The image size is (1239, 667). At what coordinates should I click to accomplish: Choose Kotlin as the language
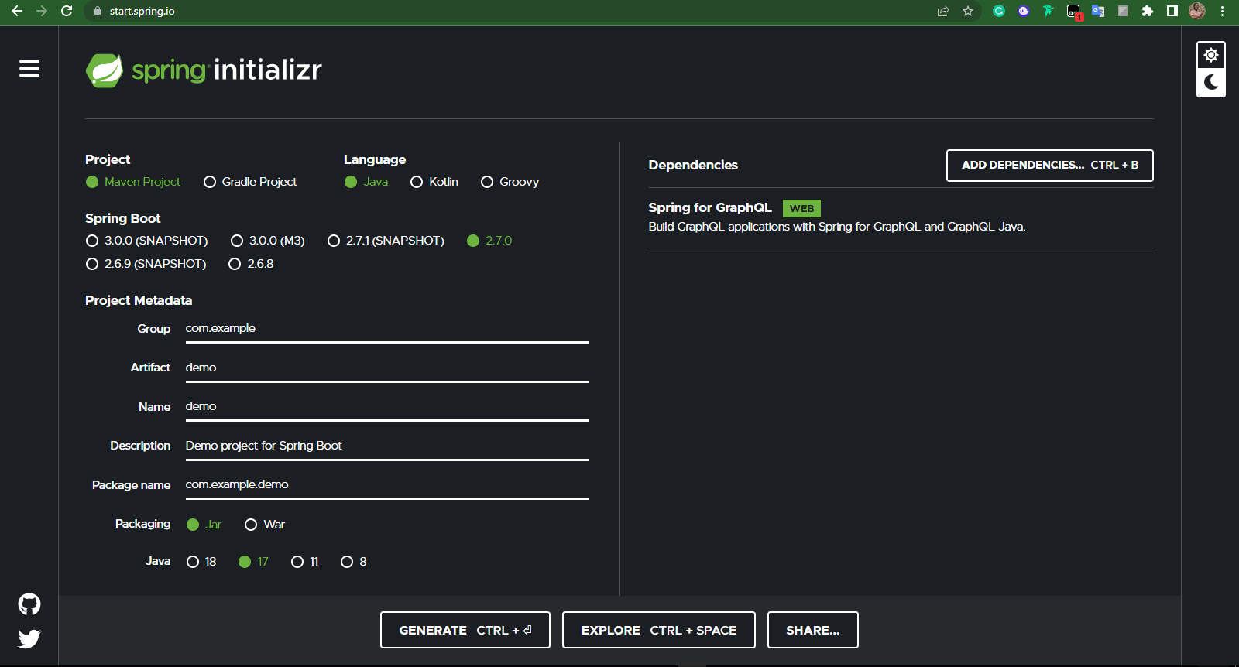(417, 182)
